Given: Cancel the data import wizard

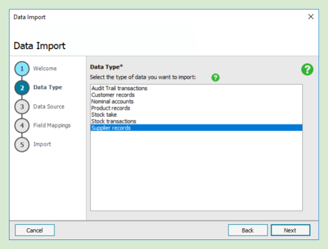Looking at the screenshot, I should 34,230.
